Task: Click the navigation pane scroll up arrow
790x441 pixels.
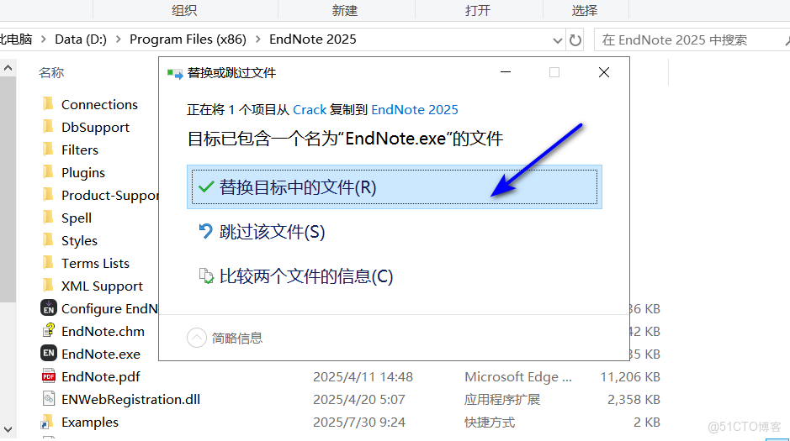Action: click(8, 67)
